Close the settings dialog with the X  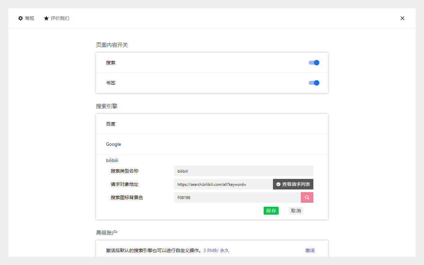402,18
